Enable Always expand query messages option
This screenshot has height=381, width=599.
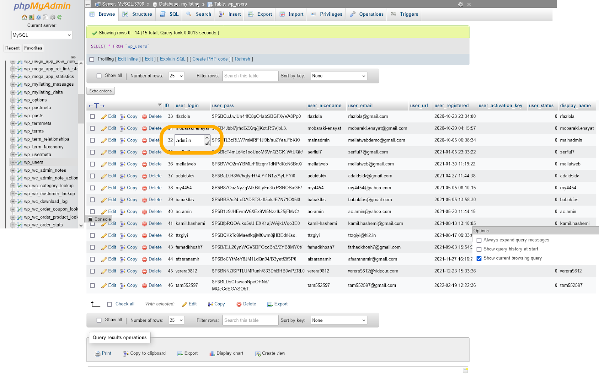(479, 240)
